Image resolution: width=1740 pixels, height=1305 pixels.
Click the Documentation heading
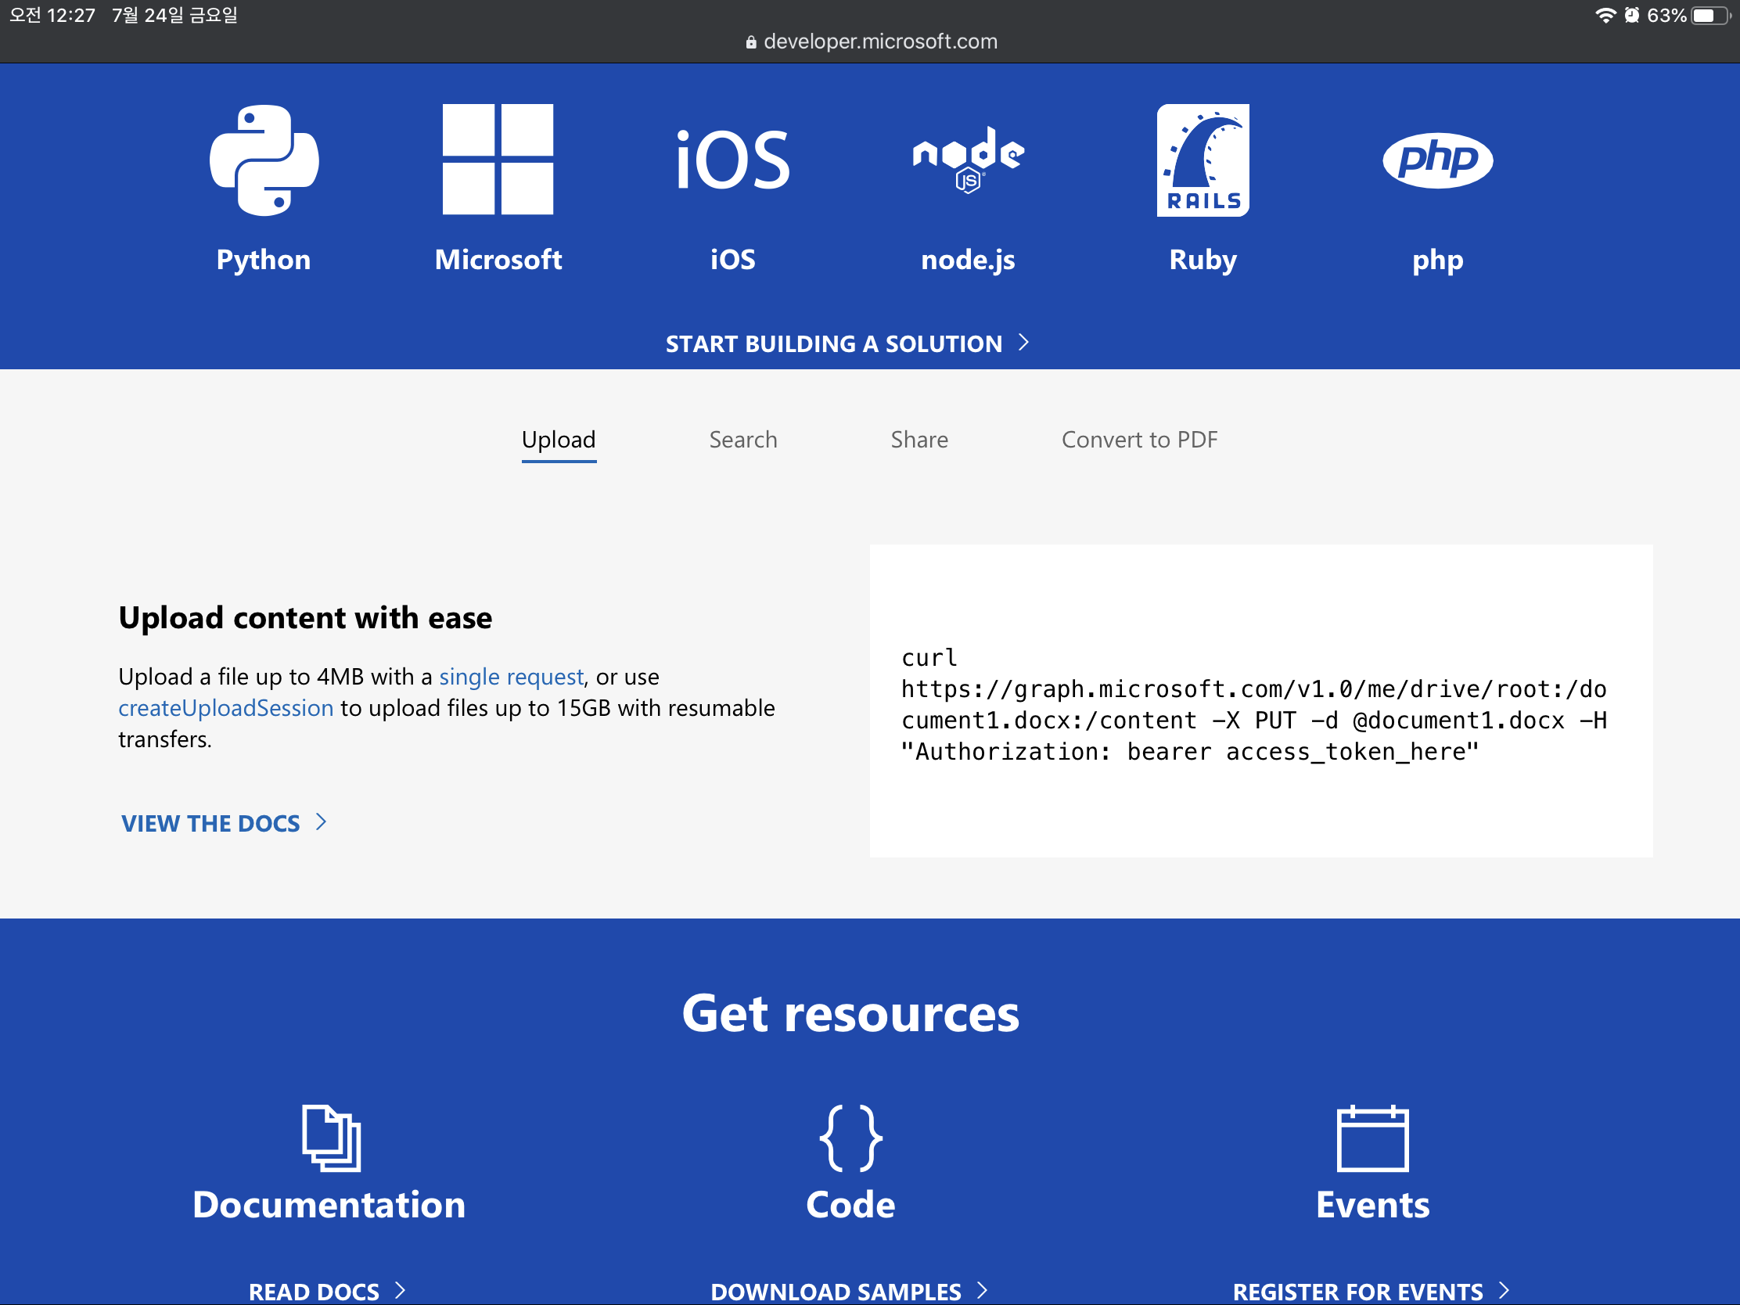(x=329, y=1205)
